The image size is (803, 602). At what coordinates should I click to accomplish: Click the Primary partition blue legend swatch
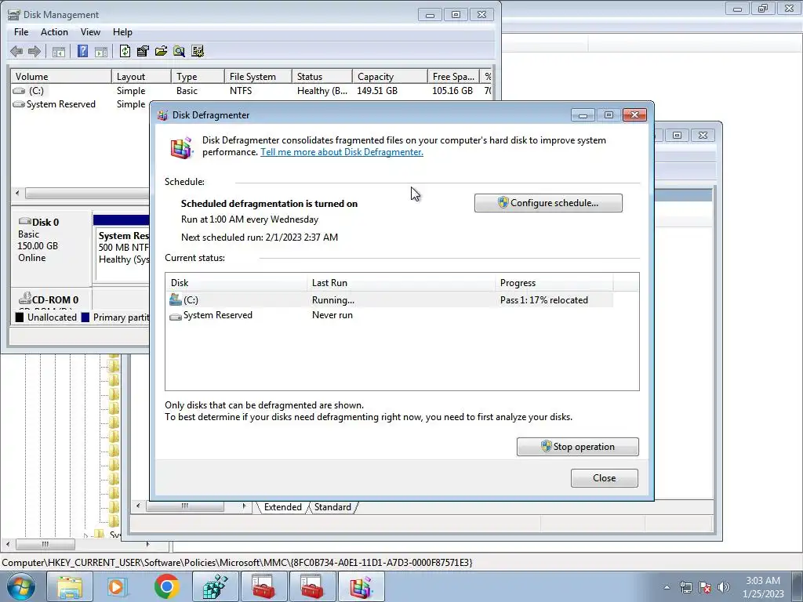click(x=85, y=317)
